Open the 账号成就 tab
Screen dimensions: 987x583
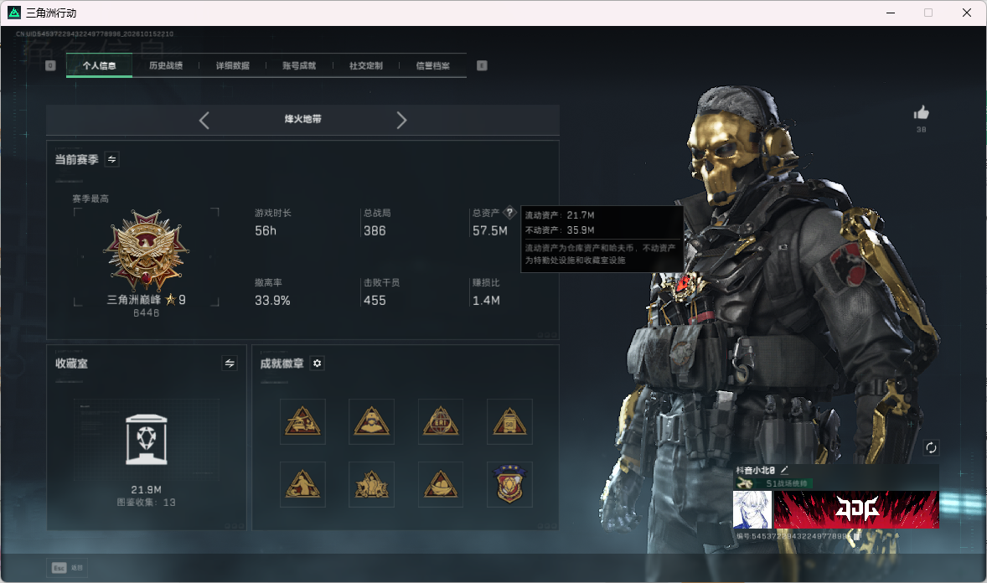point(299,65)
